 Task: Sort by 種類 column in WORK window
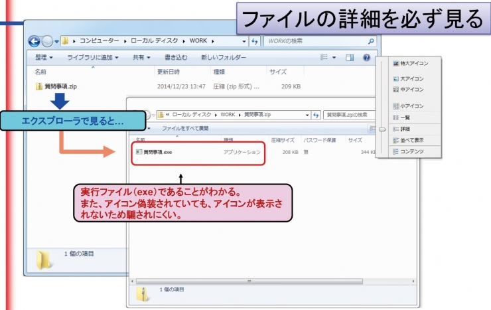point(219,72)
